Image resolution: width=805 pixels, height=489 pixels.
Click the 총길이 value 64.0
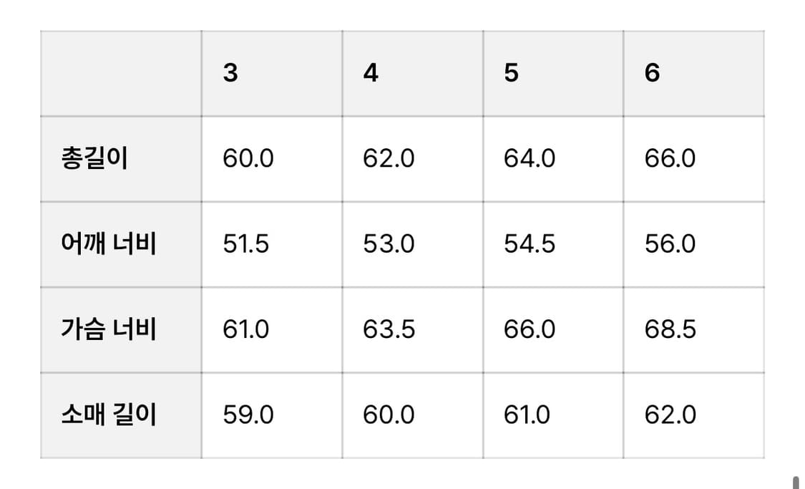(x=530, y=158)
